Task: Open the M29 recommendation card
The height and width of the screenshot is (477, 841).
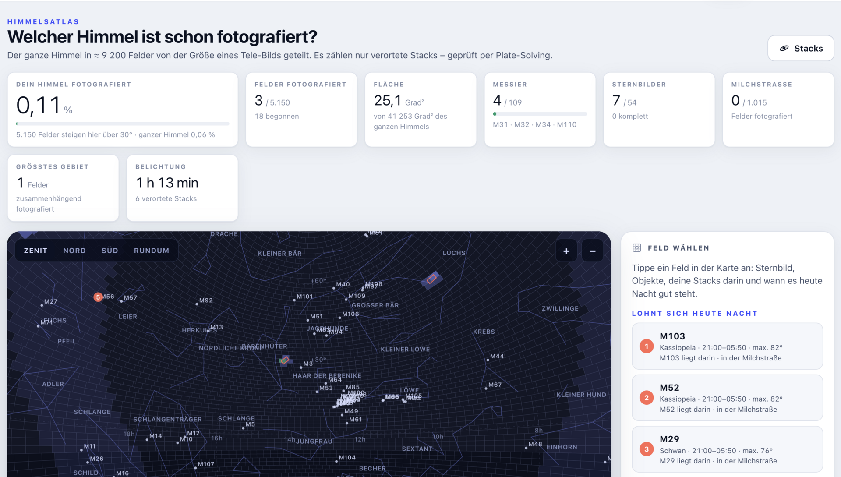Action: click(727, 449)
